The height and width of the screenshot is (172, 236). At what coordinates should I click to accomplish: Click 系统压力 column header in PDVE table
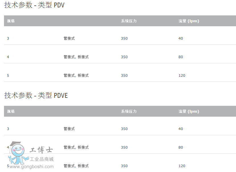[129, 111]
